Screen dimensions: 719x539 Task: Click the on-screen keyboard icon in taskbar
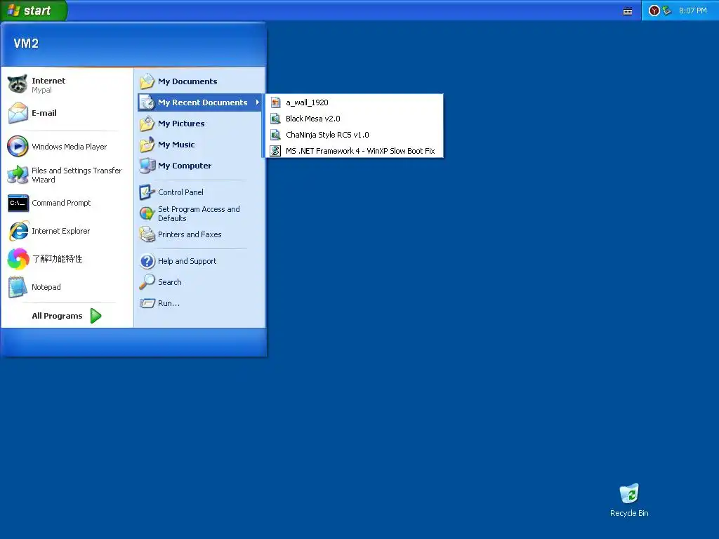point(628,11)
